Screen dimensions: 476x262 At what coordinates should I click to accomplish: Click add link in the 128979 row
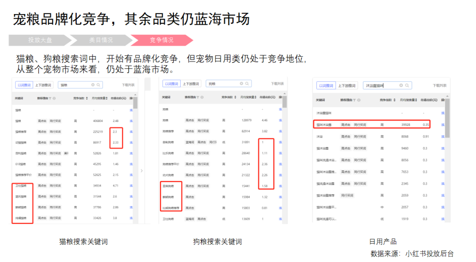pos(280,120)
